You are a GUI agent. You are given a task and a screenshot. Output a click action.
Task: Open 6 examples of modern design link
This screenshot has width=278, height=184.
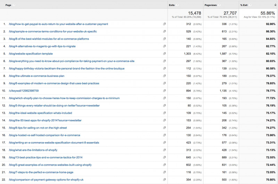[54, 84]
